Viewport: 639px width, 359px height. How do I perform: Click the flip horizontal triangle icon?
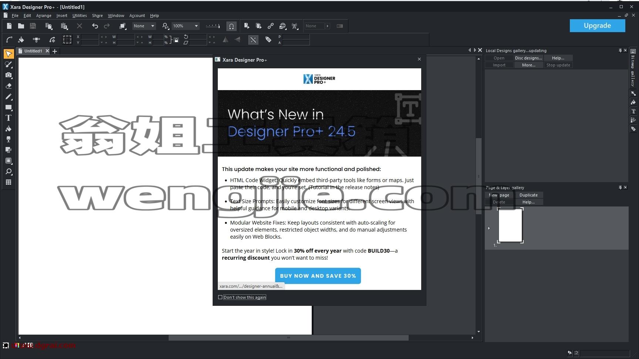click(x=225, y=40)
